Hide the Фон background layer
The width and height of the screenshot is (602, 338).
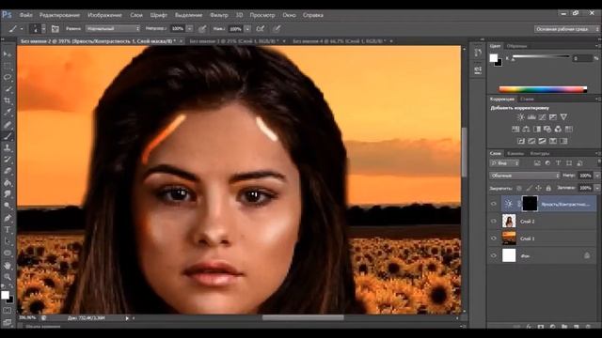pos(494,255)
